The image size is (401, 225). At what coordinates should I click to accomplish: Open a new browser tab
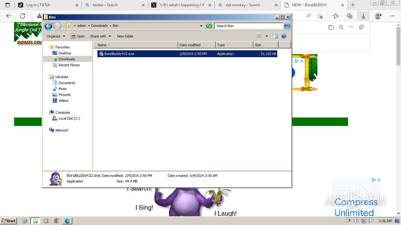[353, 5]
